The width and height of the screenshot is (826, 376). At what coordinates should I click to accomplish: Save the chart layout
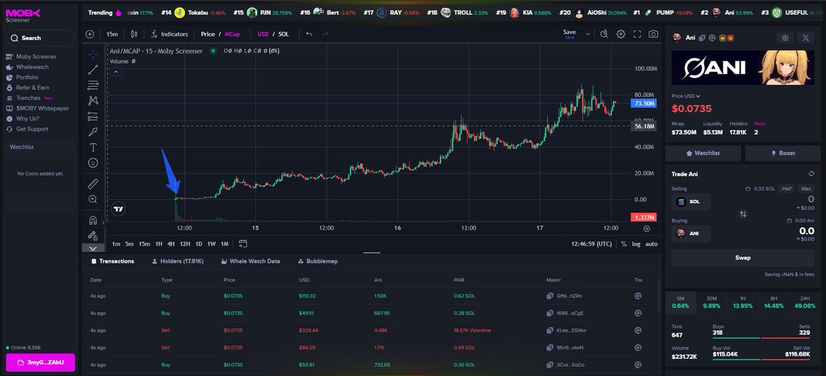pyautogui.click(x=569, y=33)
